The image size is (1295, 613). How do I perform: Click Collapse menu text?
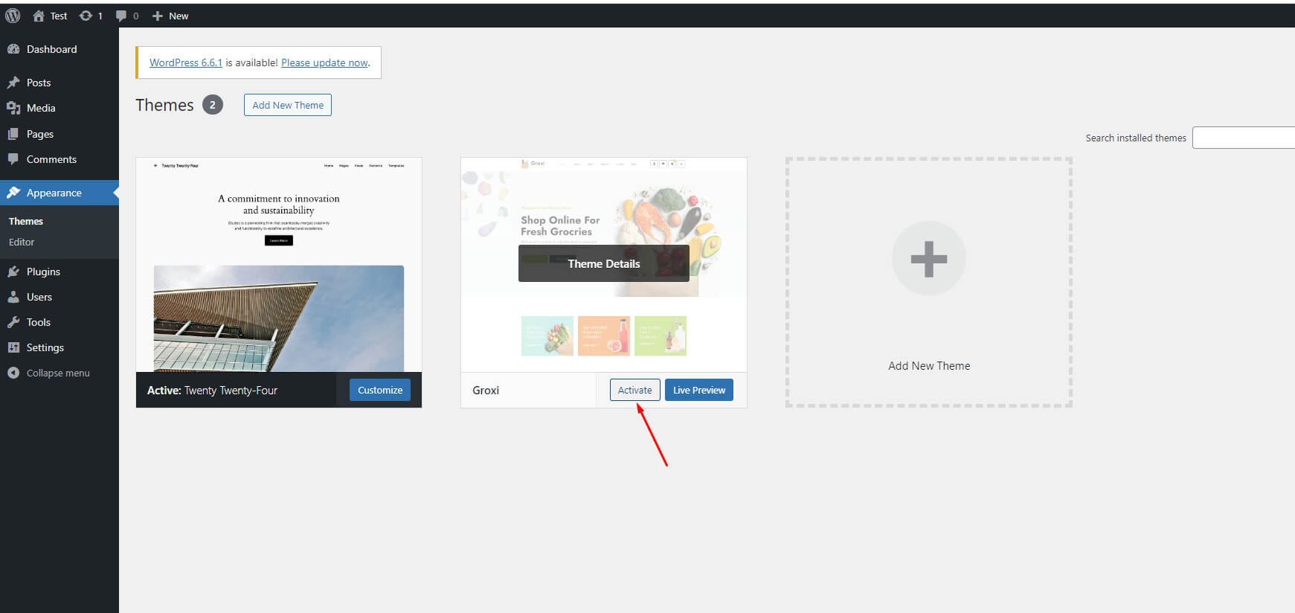58,373
